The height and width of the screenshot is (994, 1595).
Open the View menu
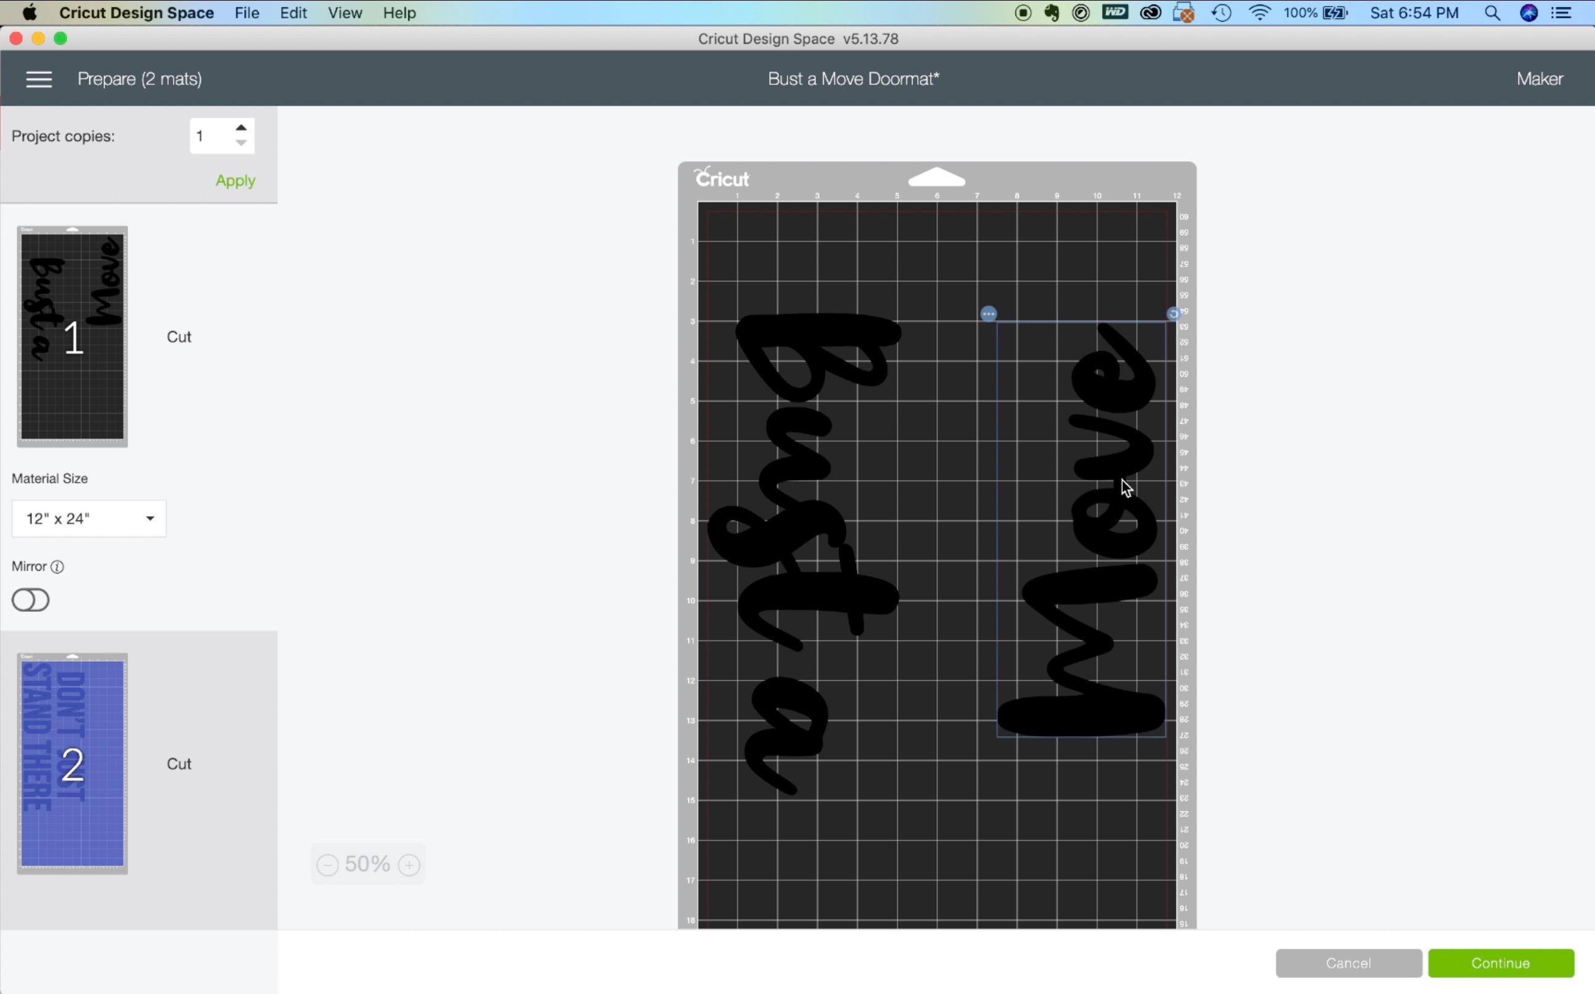345,12
